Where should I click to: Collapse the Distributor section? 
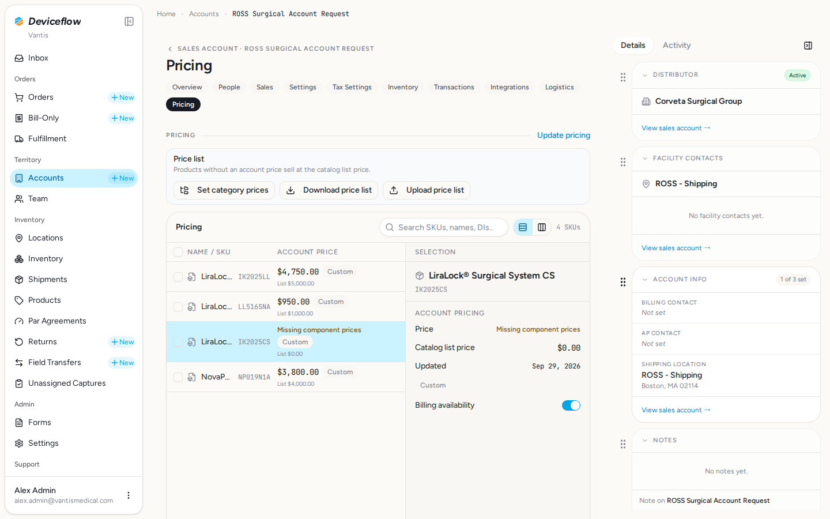(645, 75)
